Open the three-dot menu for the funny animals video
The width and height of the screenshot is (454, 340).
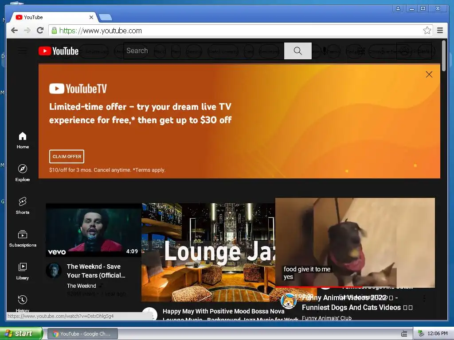pyautogui.click(x=424, y=298)
